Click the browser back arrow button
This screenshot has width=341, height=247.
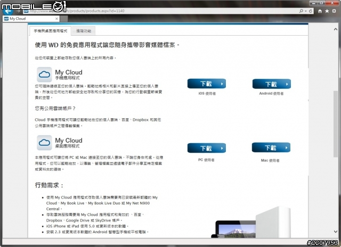(x=8, y=11)
